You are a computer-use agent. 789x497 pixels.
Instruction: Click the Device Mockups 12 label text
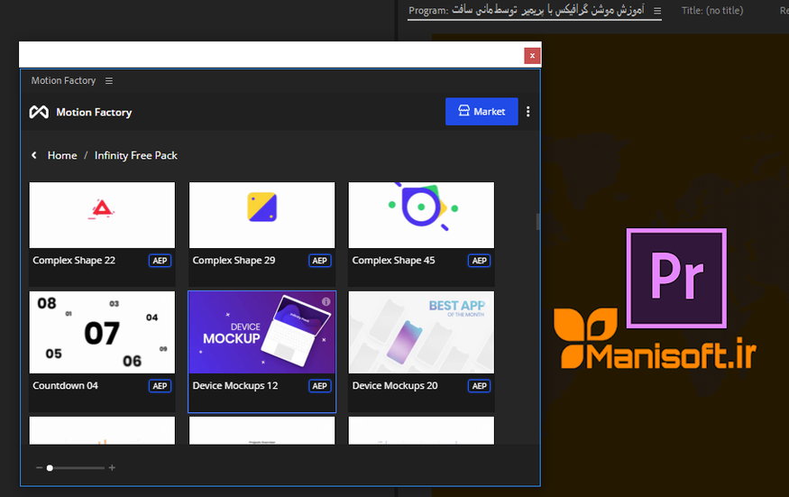tap(235, 386)
